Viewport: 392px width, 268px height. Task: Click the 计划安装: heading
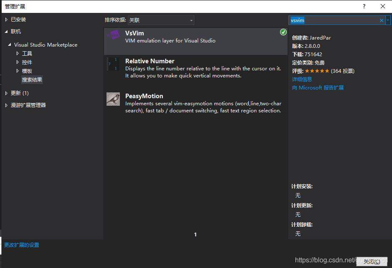click(x=302, y=186)
